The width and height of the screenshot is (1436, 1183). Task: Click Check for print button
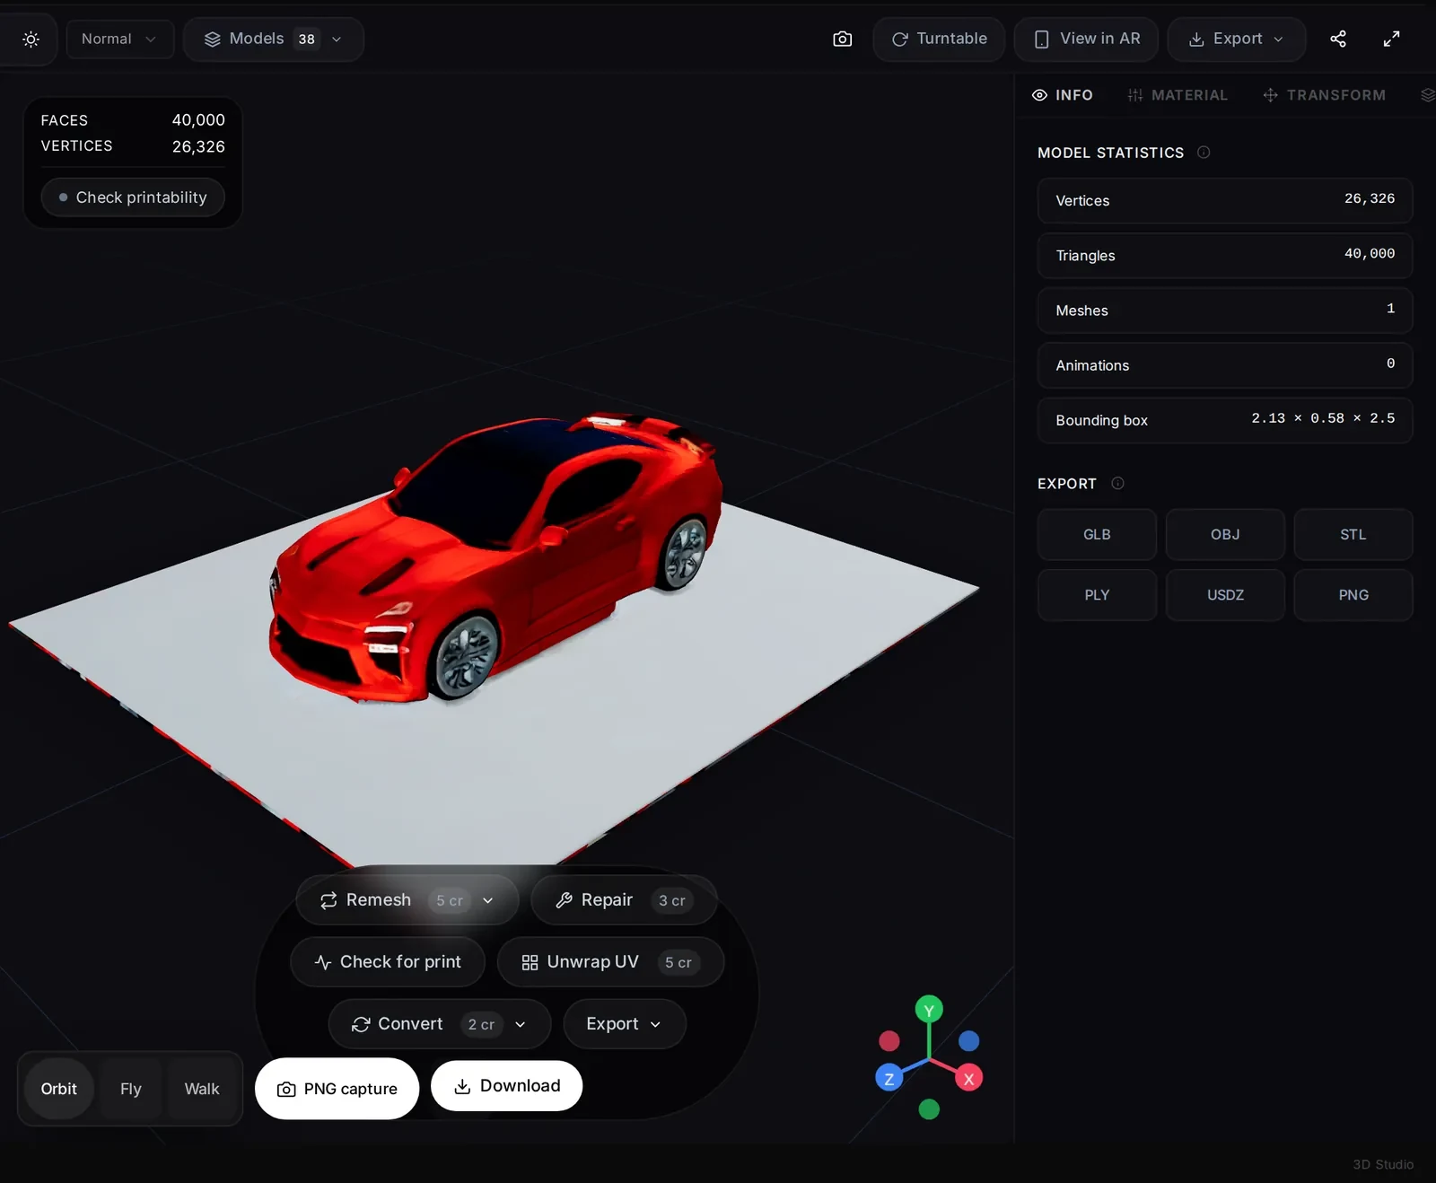coord(388,962)
